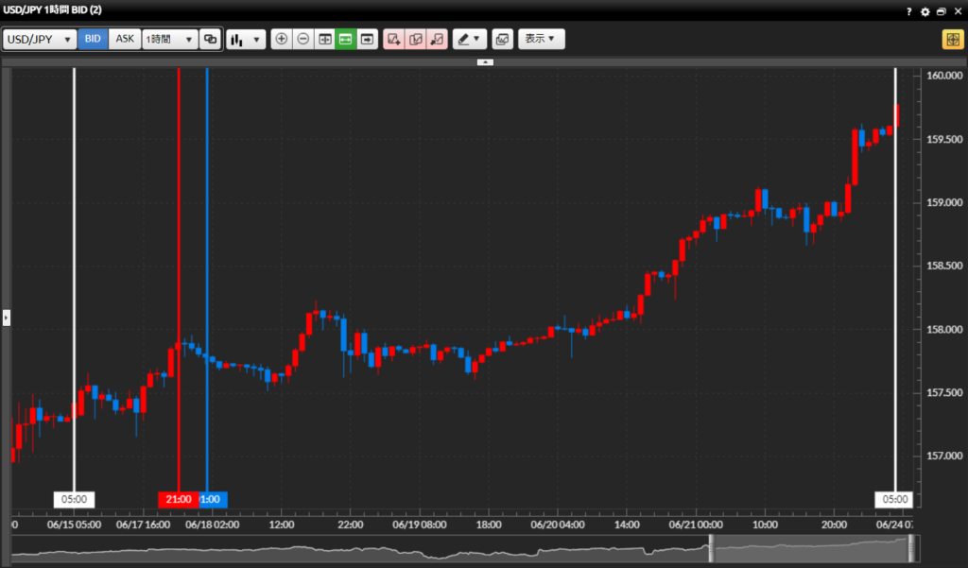Screen dimensions: 968x568
Task: Open the USD/JPY currency pair dropdown
Action: coord(40,40)
